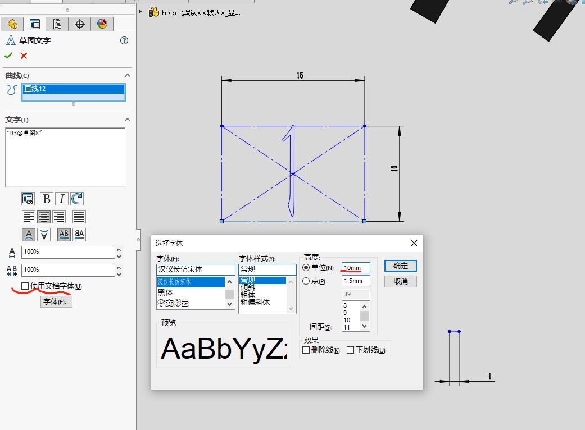
Task: Click the 字体 button to open font dialog
Action: [56, 301]
